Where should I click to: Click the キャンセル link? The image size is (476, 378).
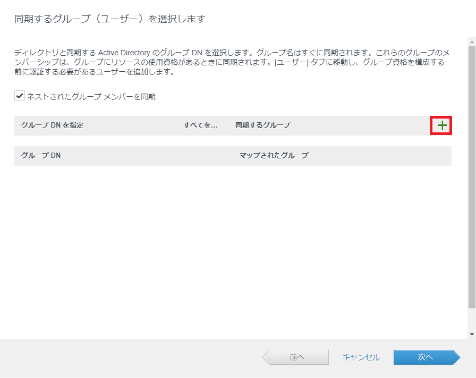(x=361, y=357)
